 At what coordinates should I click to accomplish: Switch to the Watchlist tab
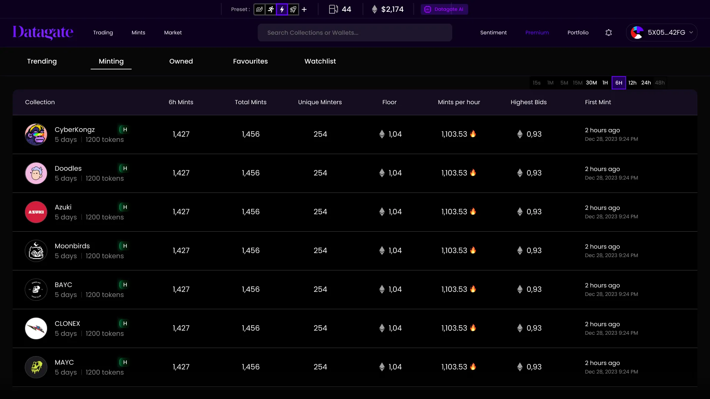coord(320,61)
